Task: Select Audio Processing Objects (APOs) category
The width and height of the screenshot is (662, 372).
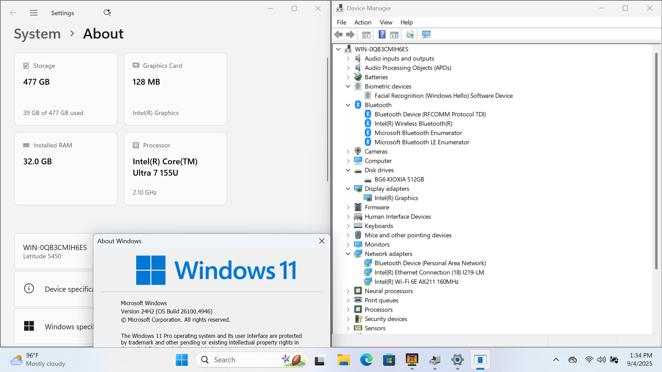Action: [408, 68]
